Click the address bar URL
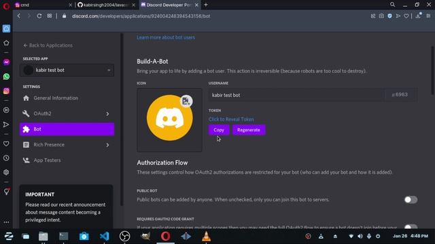This screenshot has height=244, width=435. (x=141, y=16)
